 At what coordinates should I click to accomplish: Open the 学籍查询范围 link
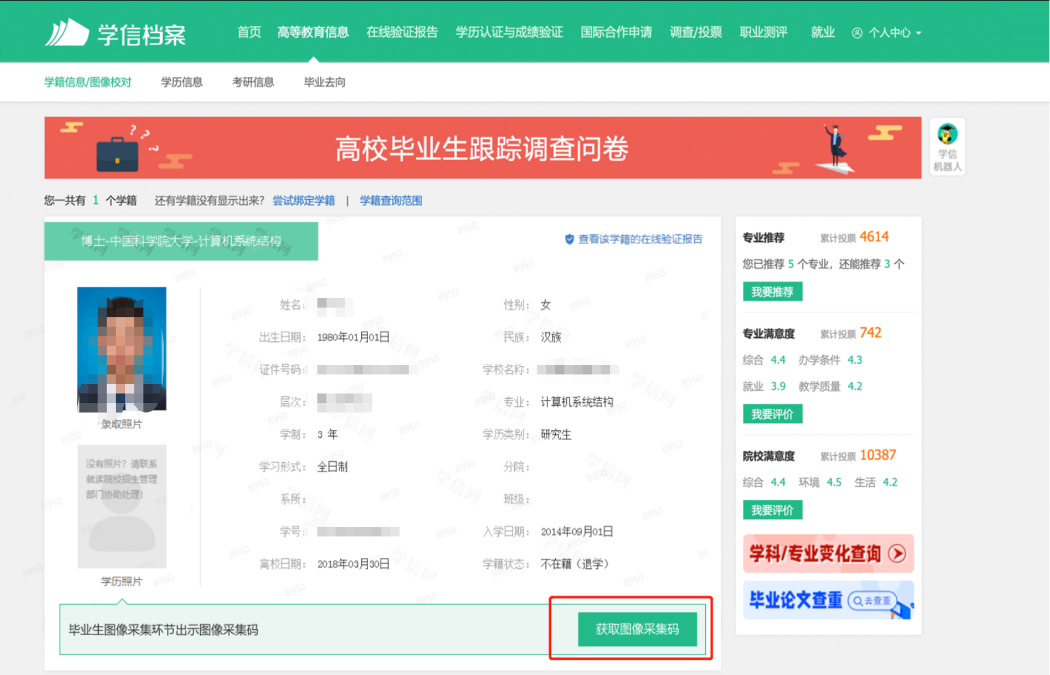[x=391, y=201]
